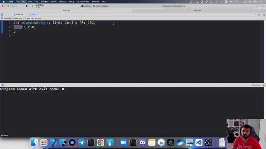Open Telegram from the dock

[81, 142]
